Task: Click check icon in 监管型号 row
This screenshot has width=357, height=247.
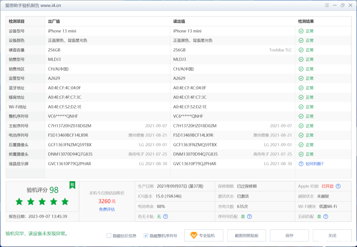Action: [301, 78]
